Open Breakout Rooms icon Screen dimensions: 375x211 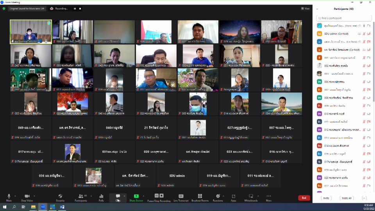(200, 196)
